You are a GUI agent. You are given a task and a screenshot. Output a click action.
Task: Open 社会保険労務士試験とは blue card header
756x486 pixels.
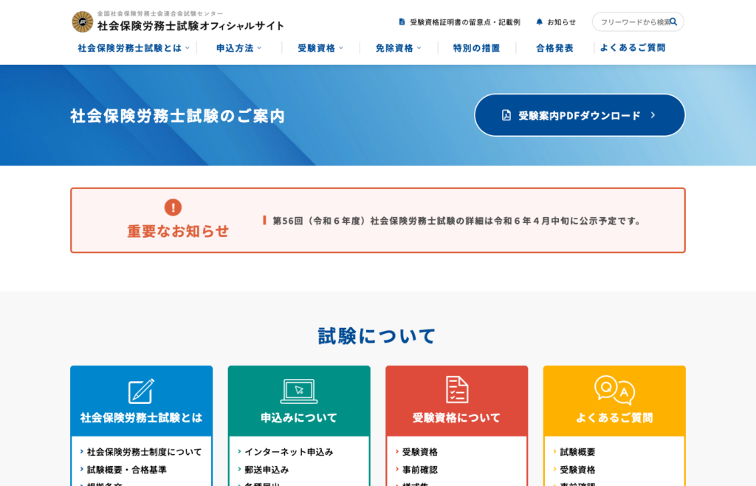(x=141, y=401)
